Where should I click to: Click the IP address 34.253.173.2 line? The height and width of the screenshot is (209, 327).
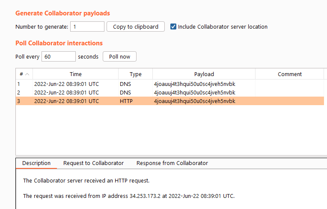coord(129,196)
